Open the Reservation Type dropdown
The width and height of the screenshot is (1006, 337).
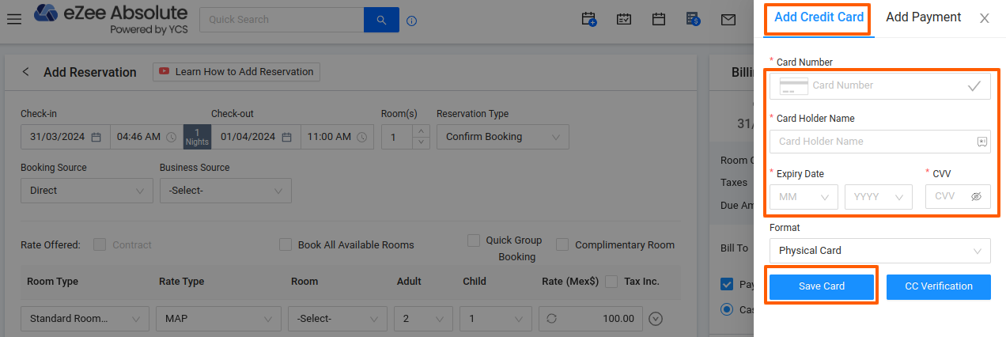[503, 137]
